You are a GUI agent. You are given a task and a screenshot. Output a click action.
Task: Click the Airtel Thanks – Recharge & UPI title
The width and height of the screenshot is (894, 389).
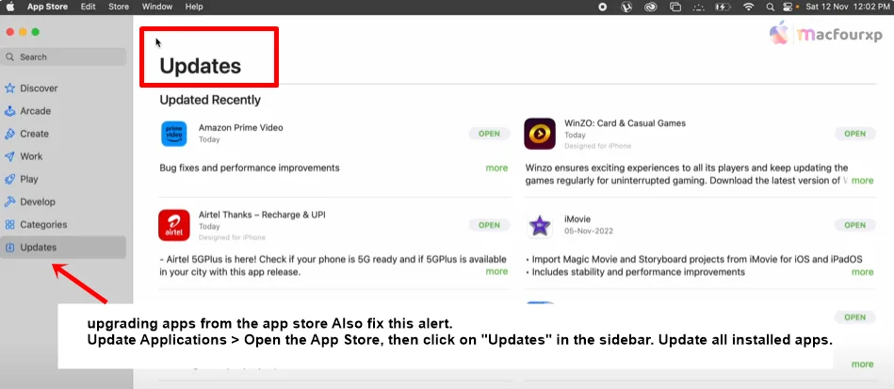262,215
